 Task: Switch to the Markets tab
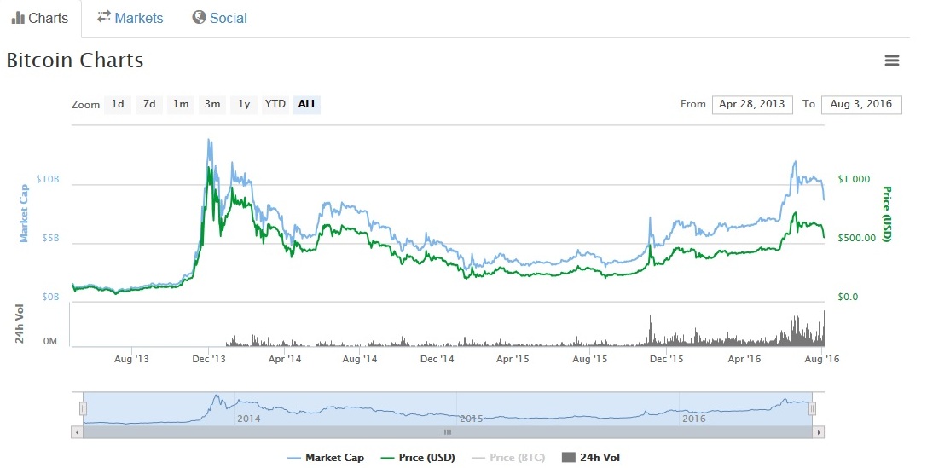click(x=130, y=18)
